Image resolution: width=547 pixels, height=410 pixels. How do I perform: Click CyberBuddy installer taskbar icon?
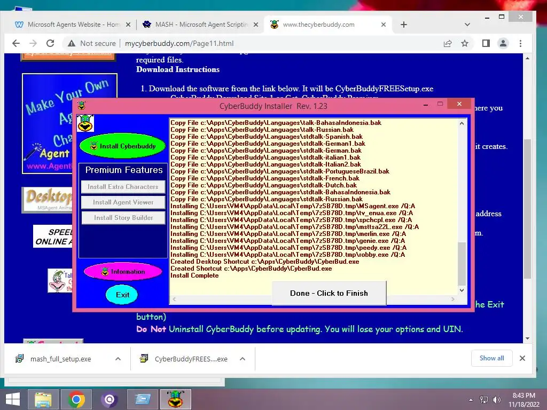(175, 399)
